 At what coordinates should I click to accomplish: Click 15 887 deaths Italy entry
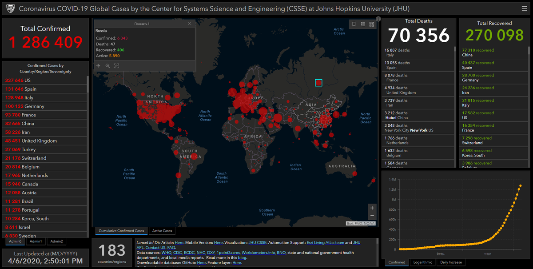tap(418, 52)
